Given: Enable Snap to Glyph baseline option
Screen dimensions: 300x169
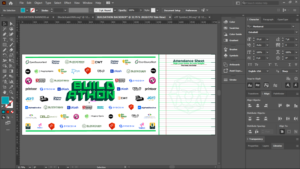Looking at the screenshot, I should coord(250,85).
